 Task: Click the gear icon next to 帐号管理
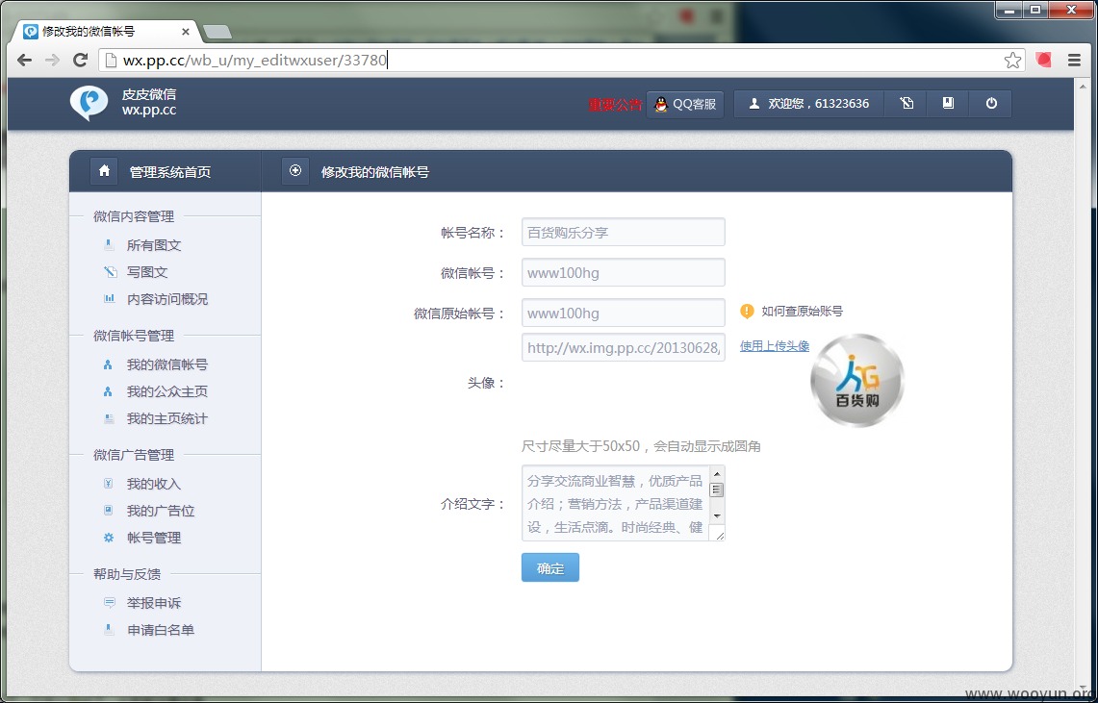[x=109, y=538]
